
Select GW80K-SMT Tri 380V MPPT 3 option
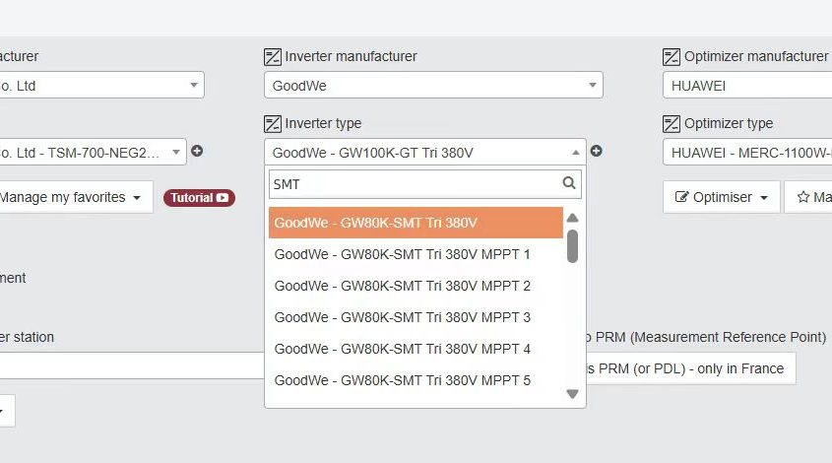click(x=416, y=317)
